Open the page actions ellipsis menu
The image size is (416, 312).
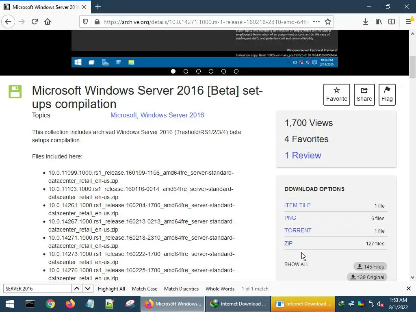(316, 22)
